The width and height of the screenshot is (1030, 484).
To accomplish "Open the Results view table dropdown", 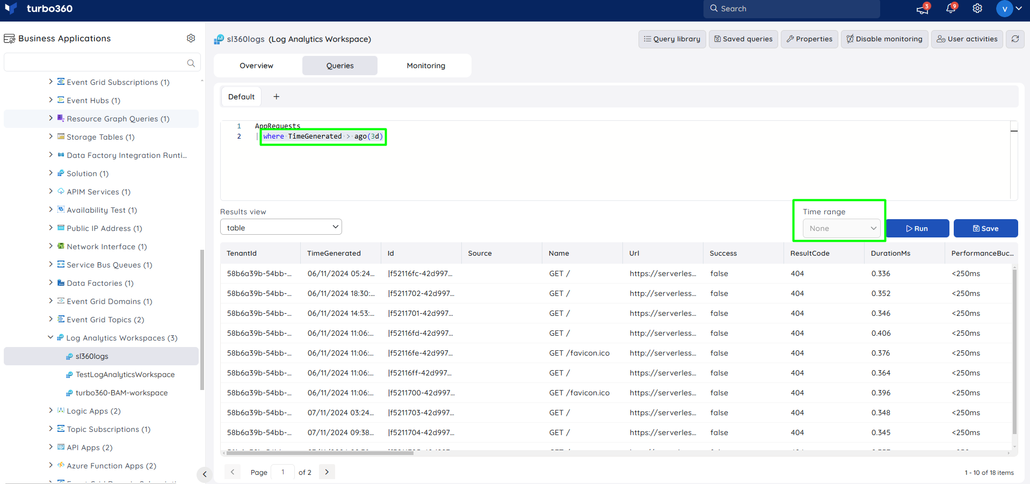I will (x=281, y=227).
